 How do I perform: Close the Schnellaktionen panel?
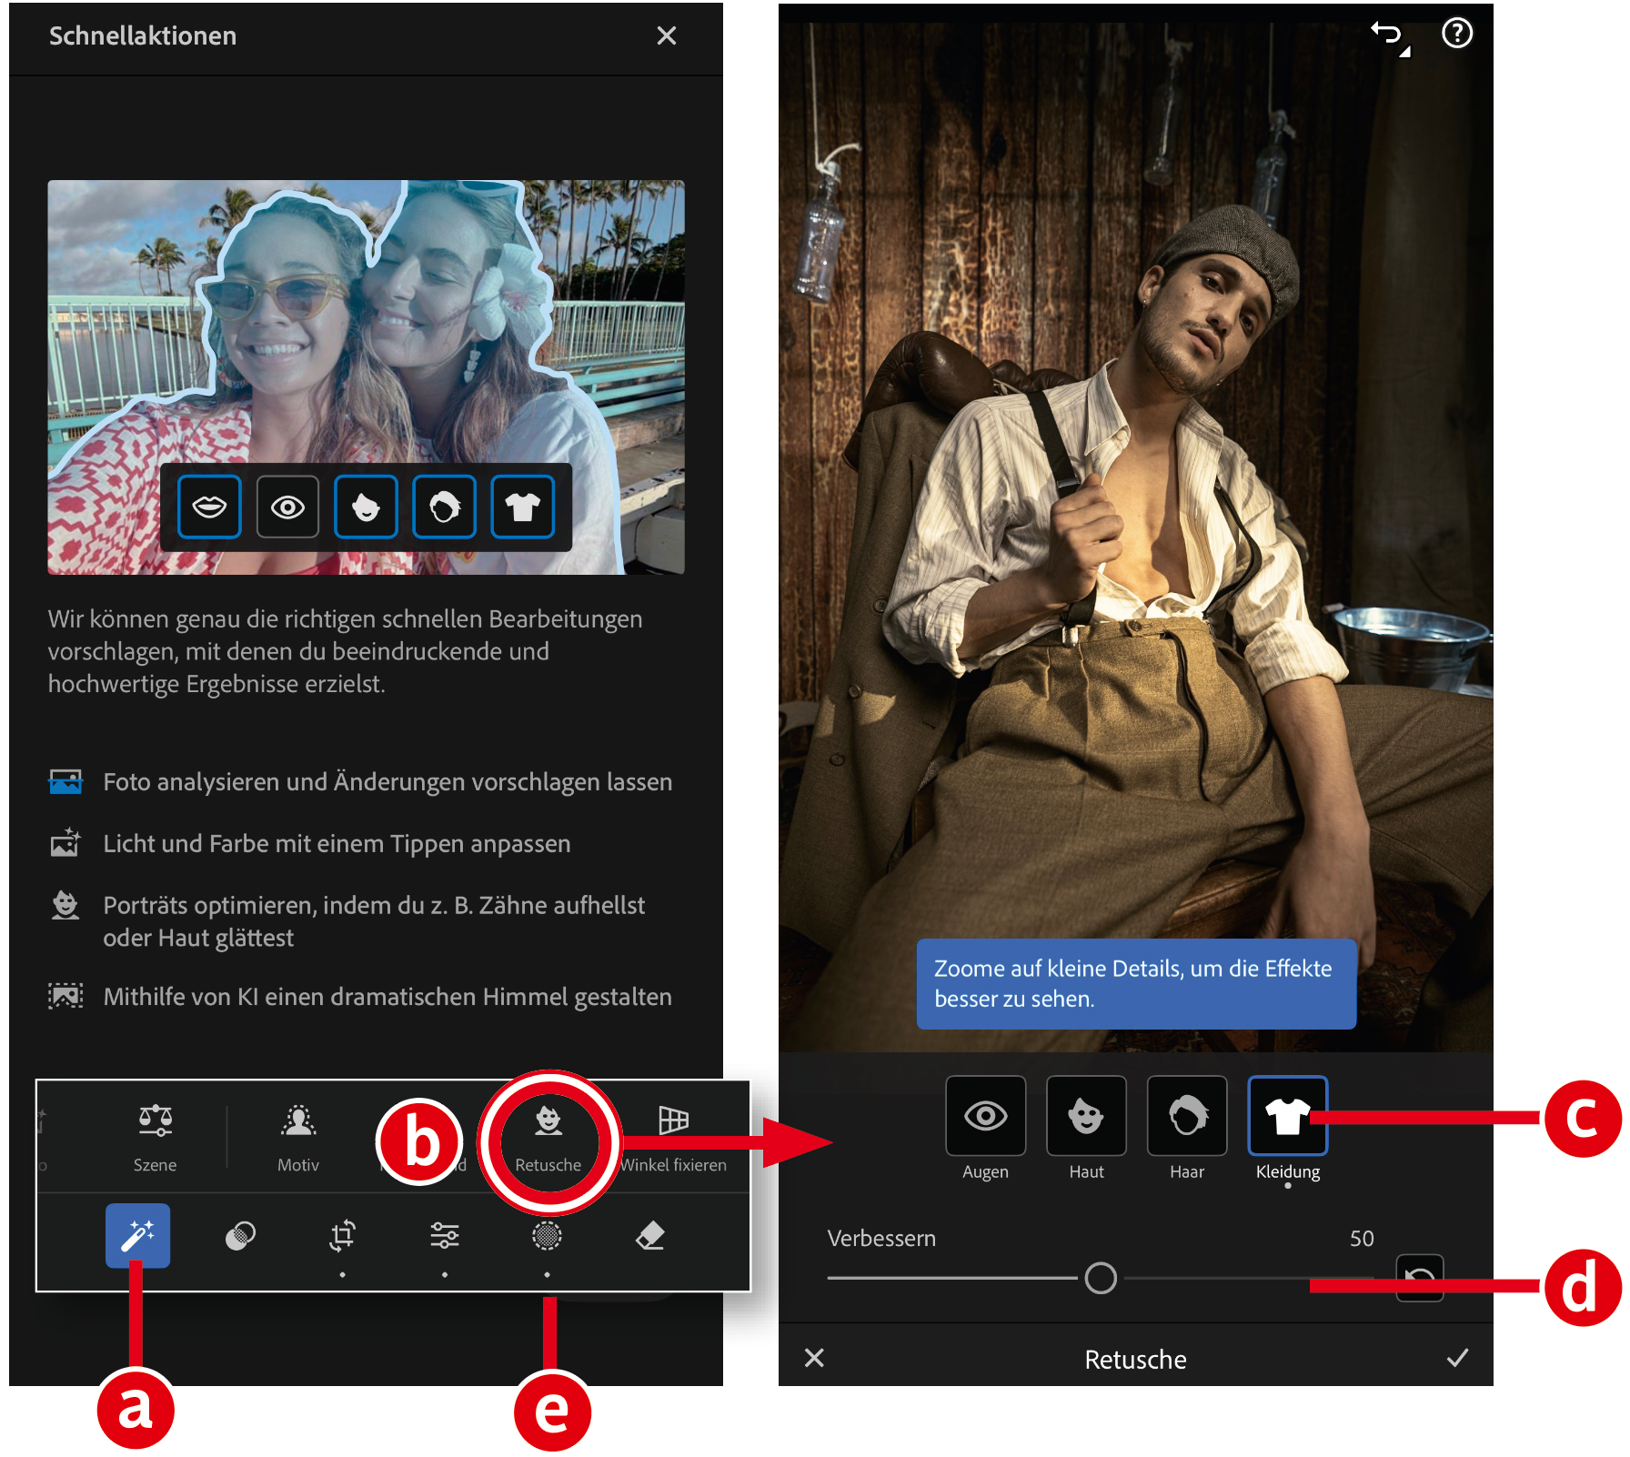667,35
